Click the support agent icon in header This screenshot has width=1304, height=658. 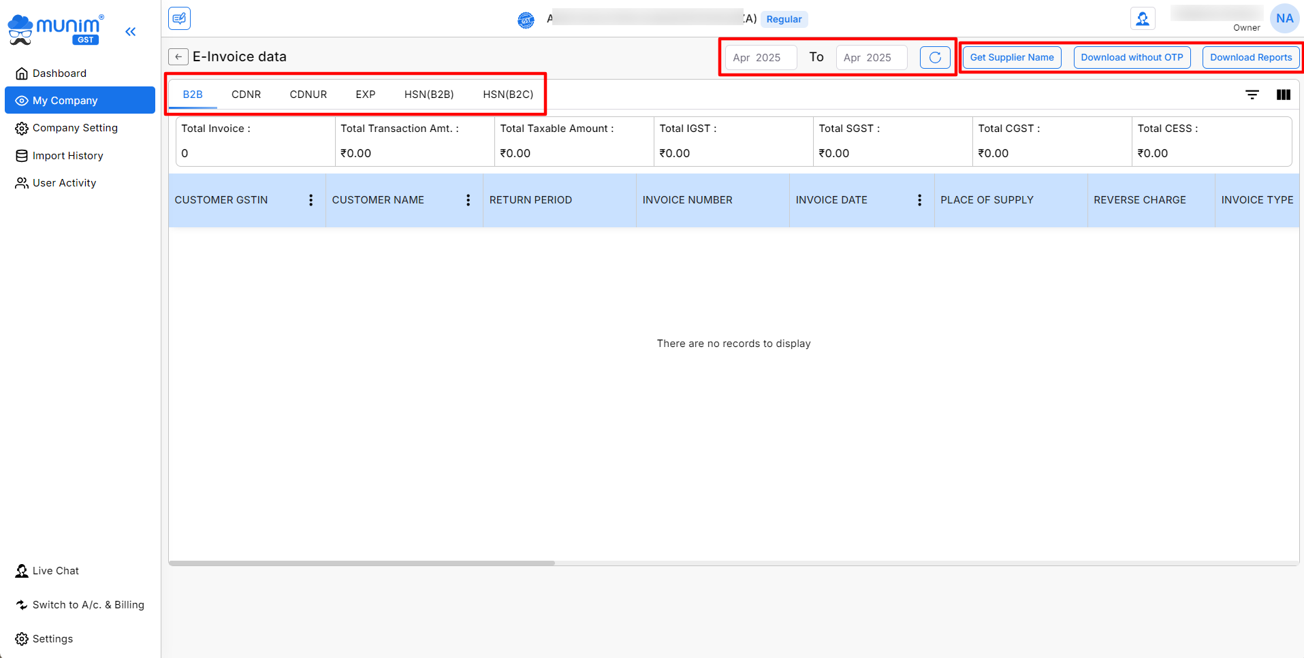coord(1142,19)
